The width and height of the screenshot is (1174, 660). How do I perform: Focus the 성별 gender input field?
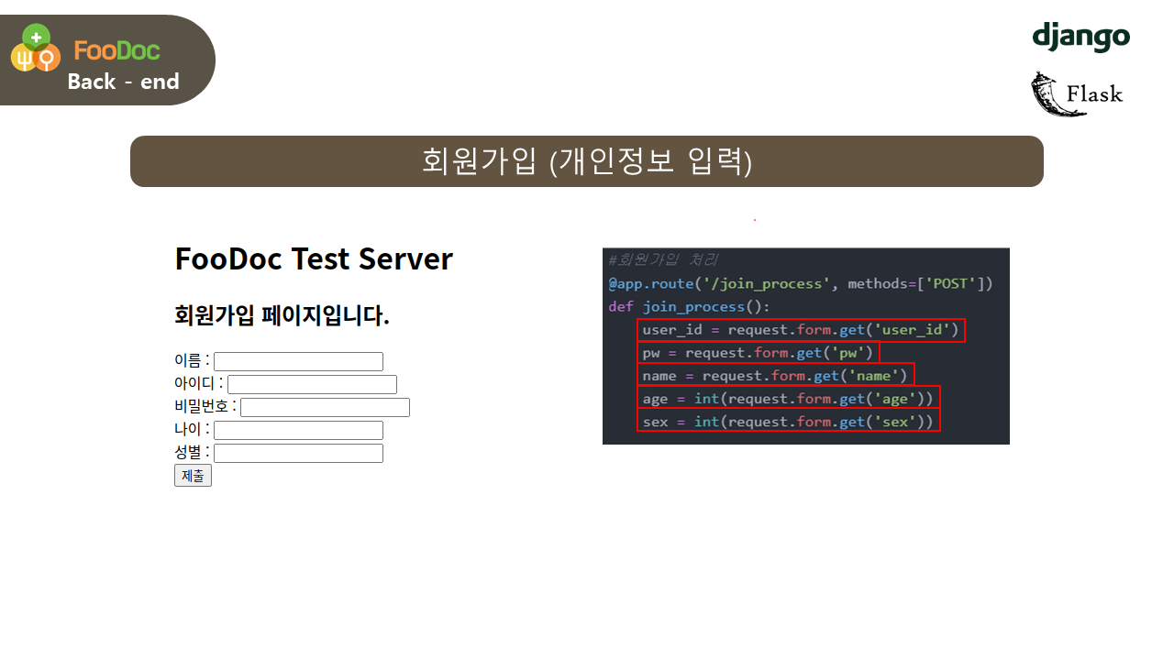point(298,453)
